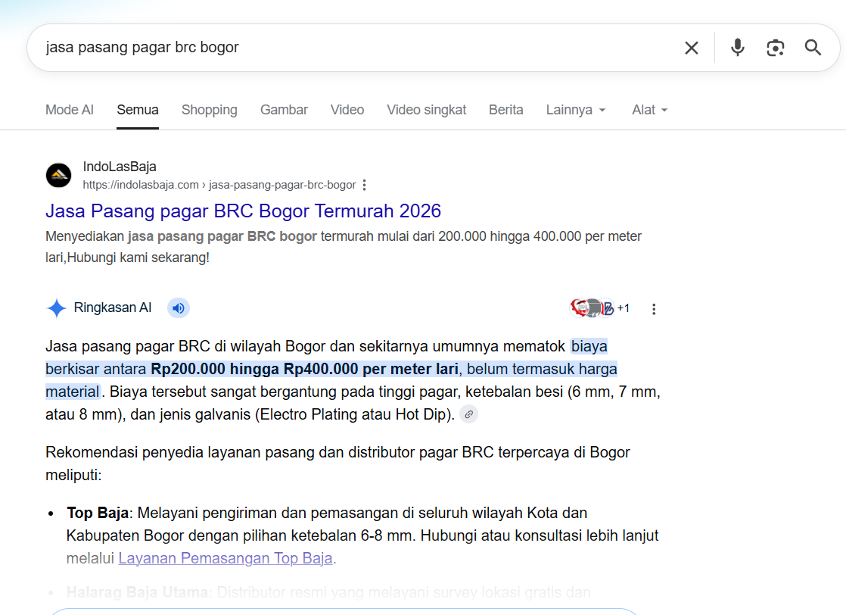Submit search with magnifying glass icon

[813, 48]
